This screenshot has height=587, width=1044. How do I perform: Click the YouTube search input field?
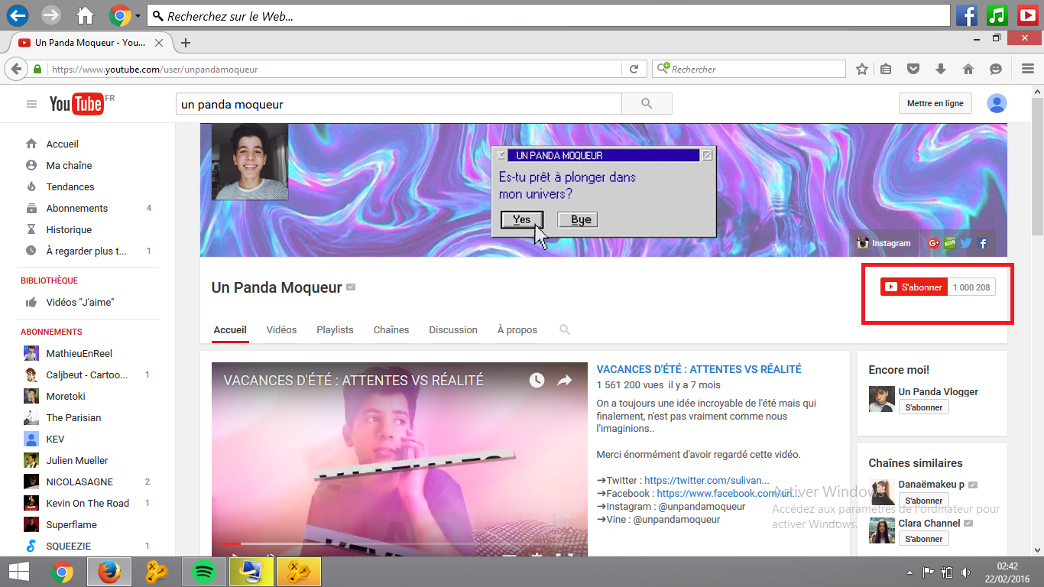[x=397, y=104]
